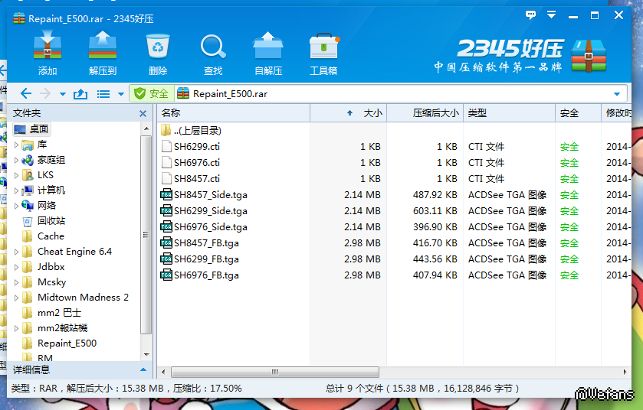The image size is (643, 410).
Task: Expand the 网络 tree node
Action: pyautogui.click(x=16, y=206)
